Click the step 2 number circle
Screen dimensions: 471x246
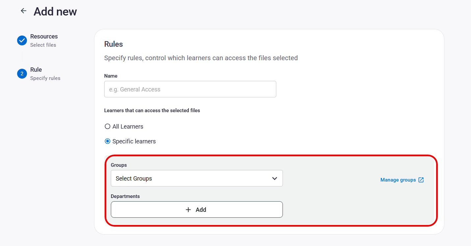(22, 74)
